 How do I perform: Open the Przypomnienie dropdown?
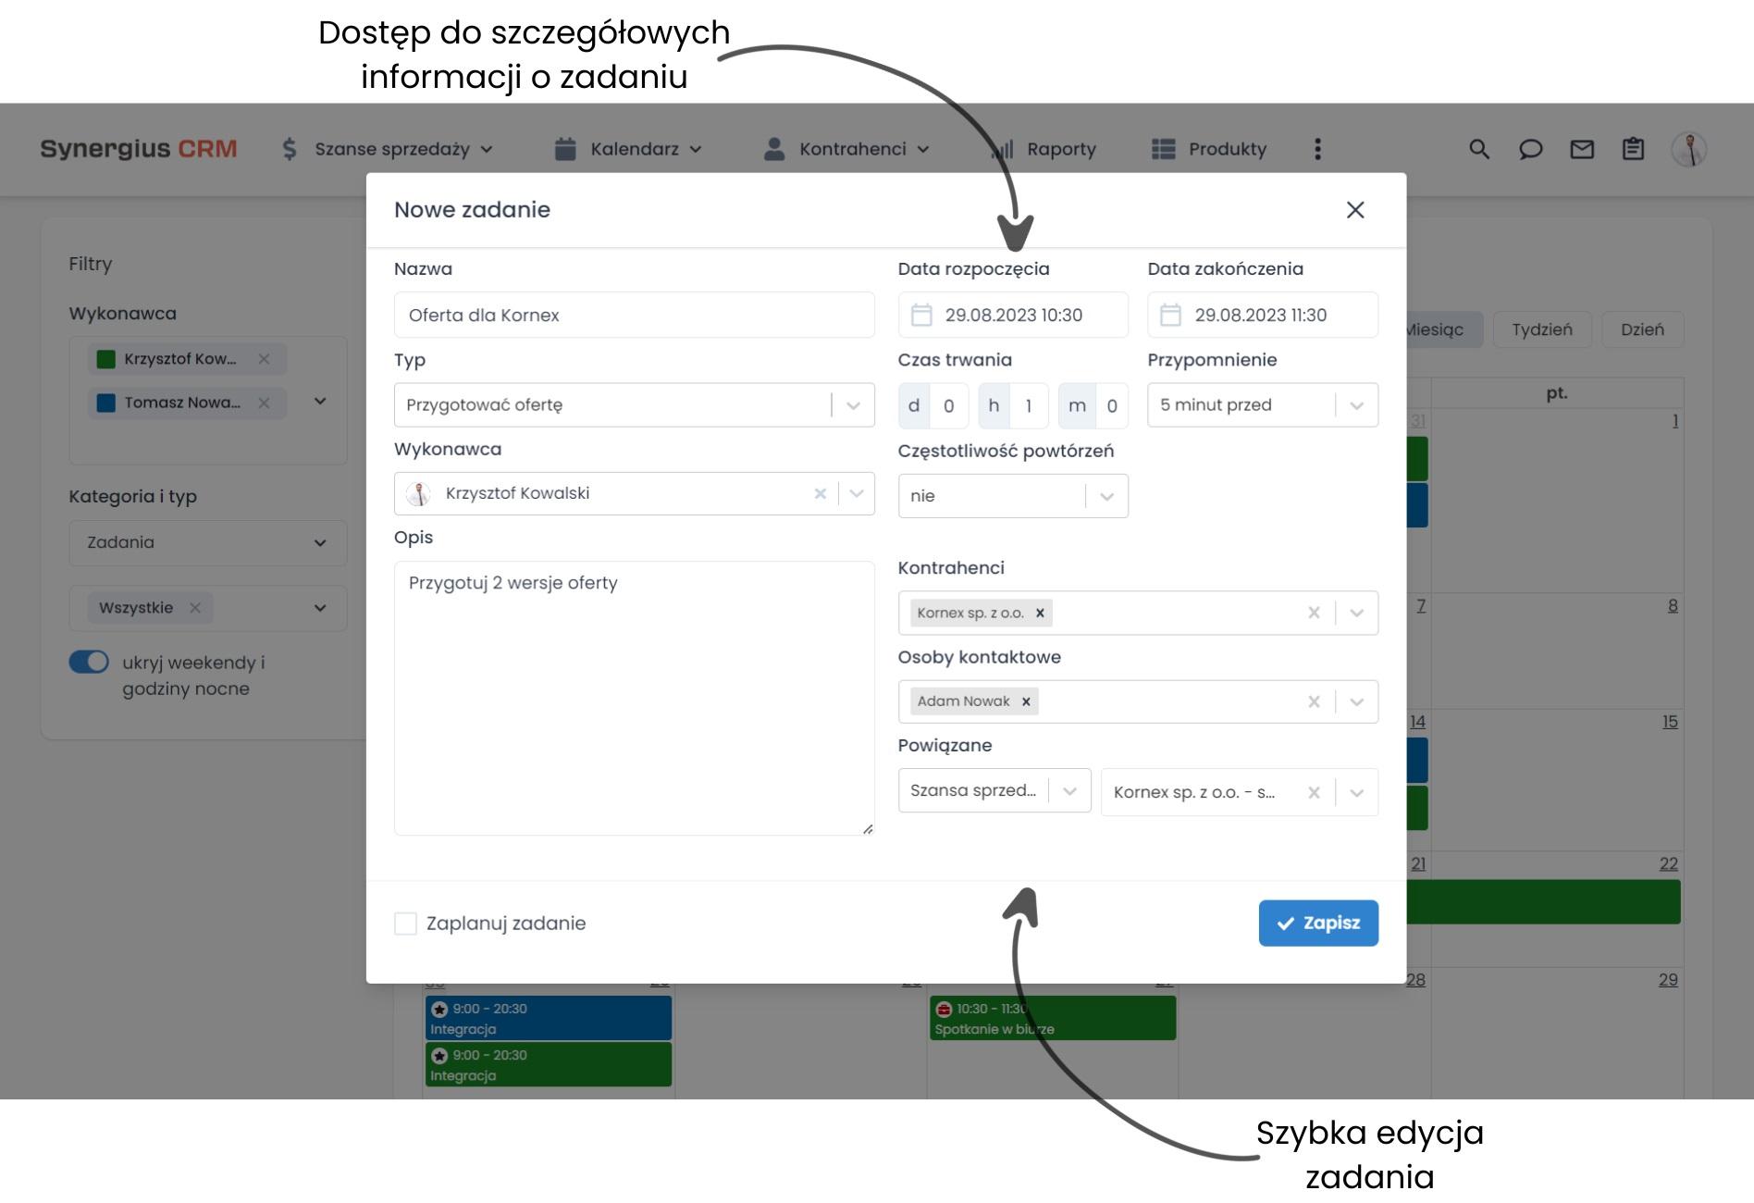tap(1356, 404)
